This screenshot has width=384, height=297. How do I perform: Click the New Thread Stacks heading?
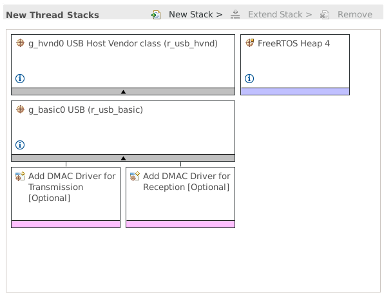pyautogui.click(x=52, y=15)
